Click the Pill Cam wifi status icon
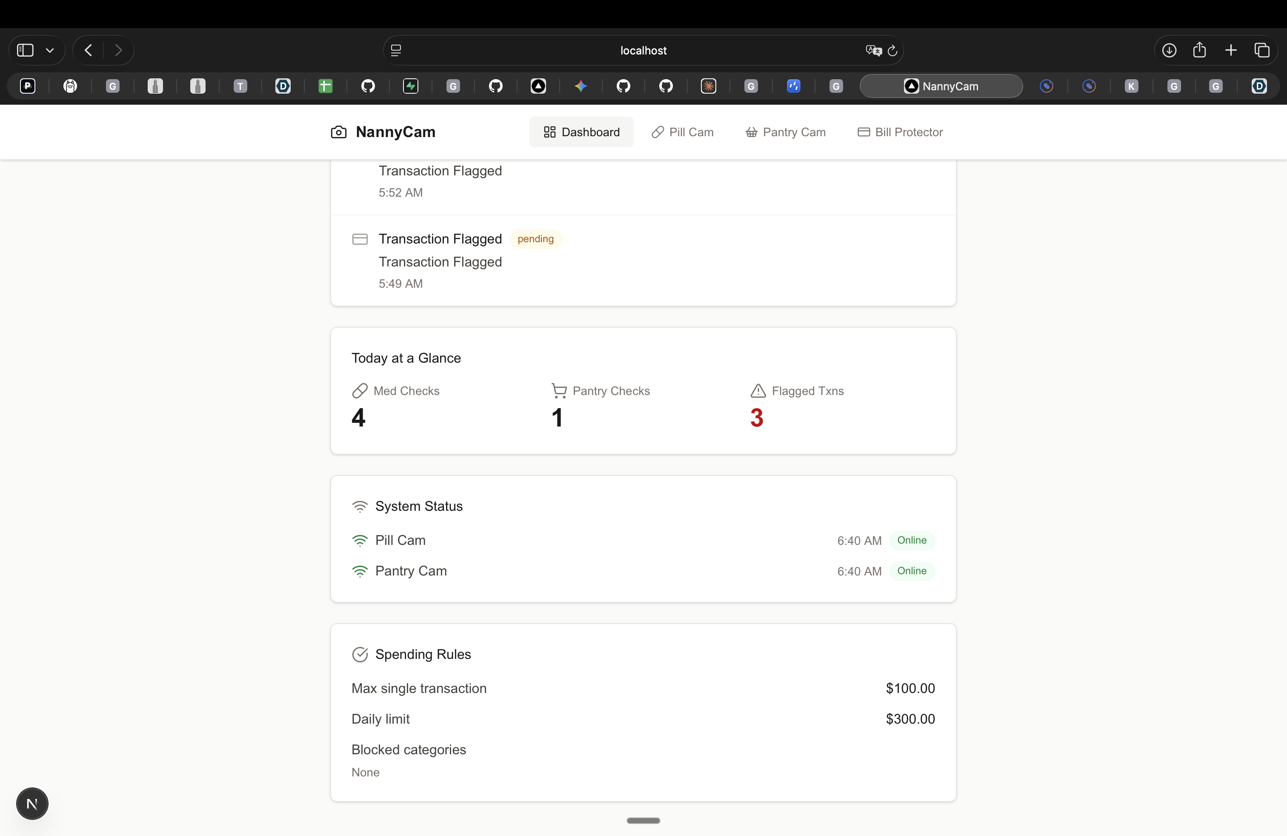Screen dimensions: 1287x836 [360, 540]
